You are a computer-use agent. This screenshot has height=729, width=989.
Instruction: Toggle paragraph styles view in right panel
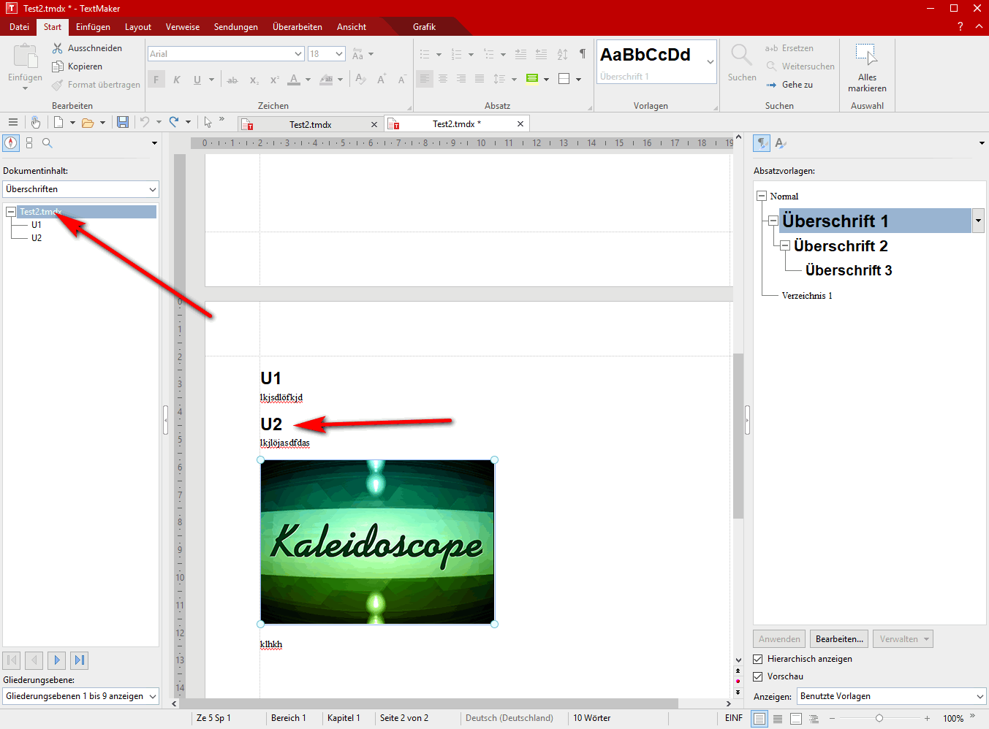[762, 143]
